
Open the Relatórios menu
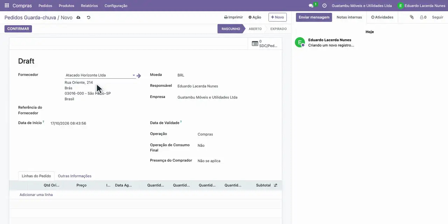(89, 6)
